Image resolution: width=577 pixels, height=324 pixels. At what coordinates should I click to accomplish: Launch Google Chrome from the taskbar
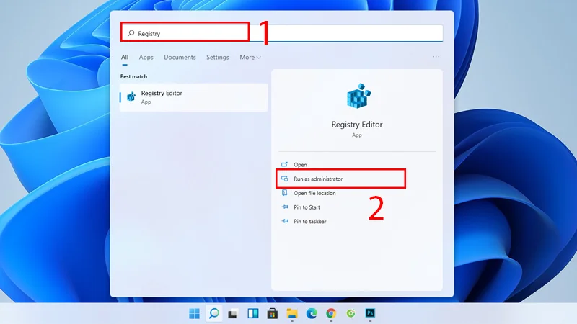(331, 313)
